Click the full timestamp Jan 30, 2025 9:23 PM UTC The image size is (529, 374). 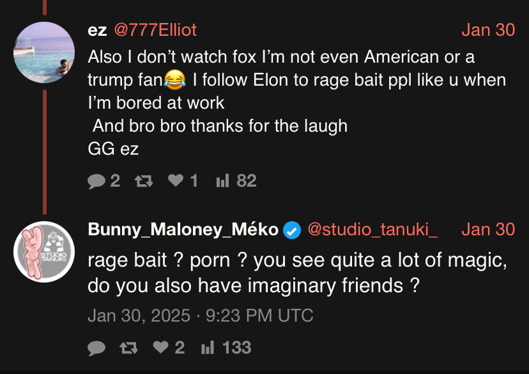pos(200,316)
